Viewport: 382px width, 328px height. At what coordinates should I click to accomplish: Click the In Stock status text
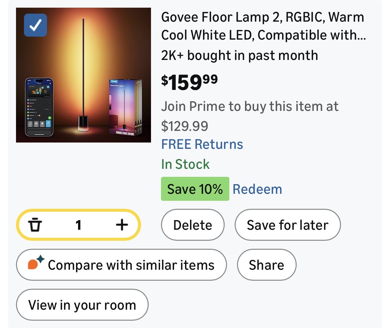click(185, 164)
